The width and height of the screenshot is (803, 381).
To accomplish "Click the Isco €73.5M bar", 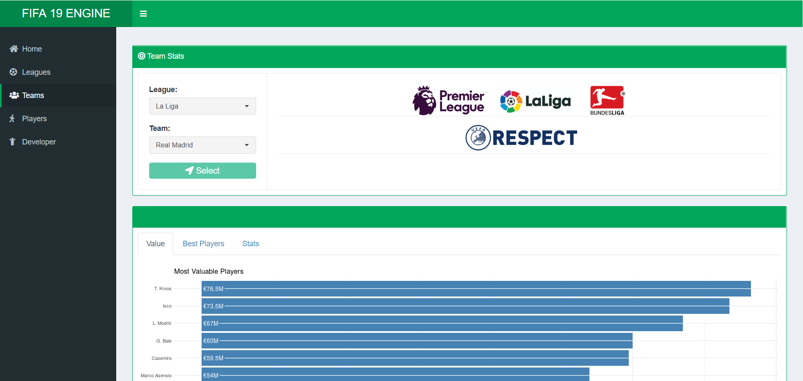I will click(465, 306).
